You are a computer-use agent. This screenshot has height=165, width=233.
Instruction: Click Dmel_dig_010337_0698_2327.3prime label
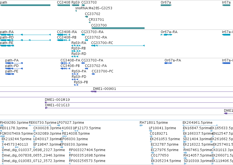[33, 150]
